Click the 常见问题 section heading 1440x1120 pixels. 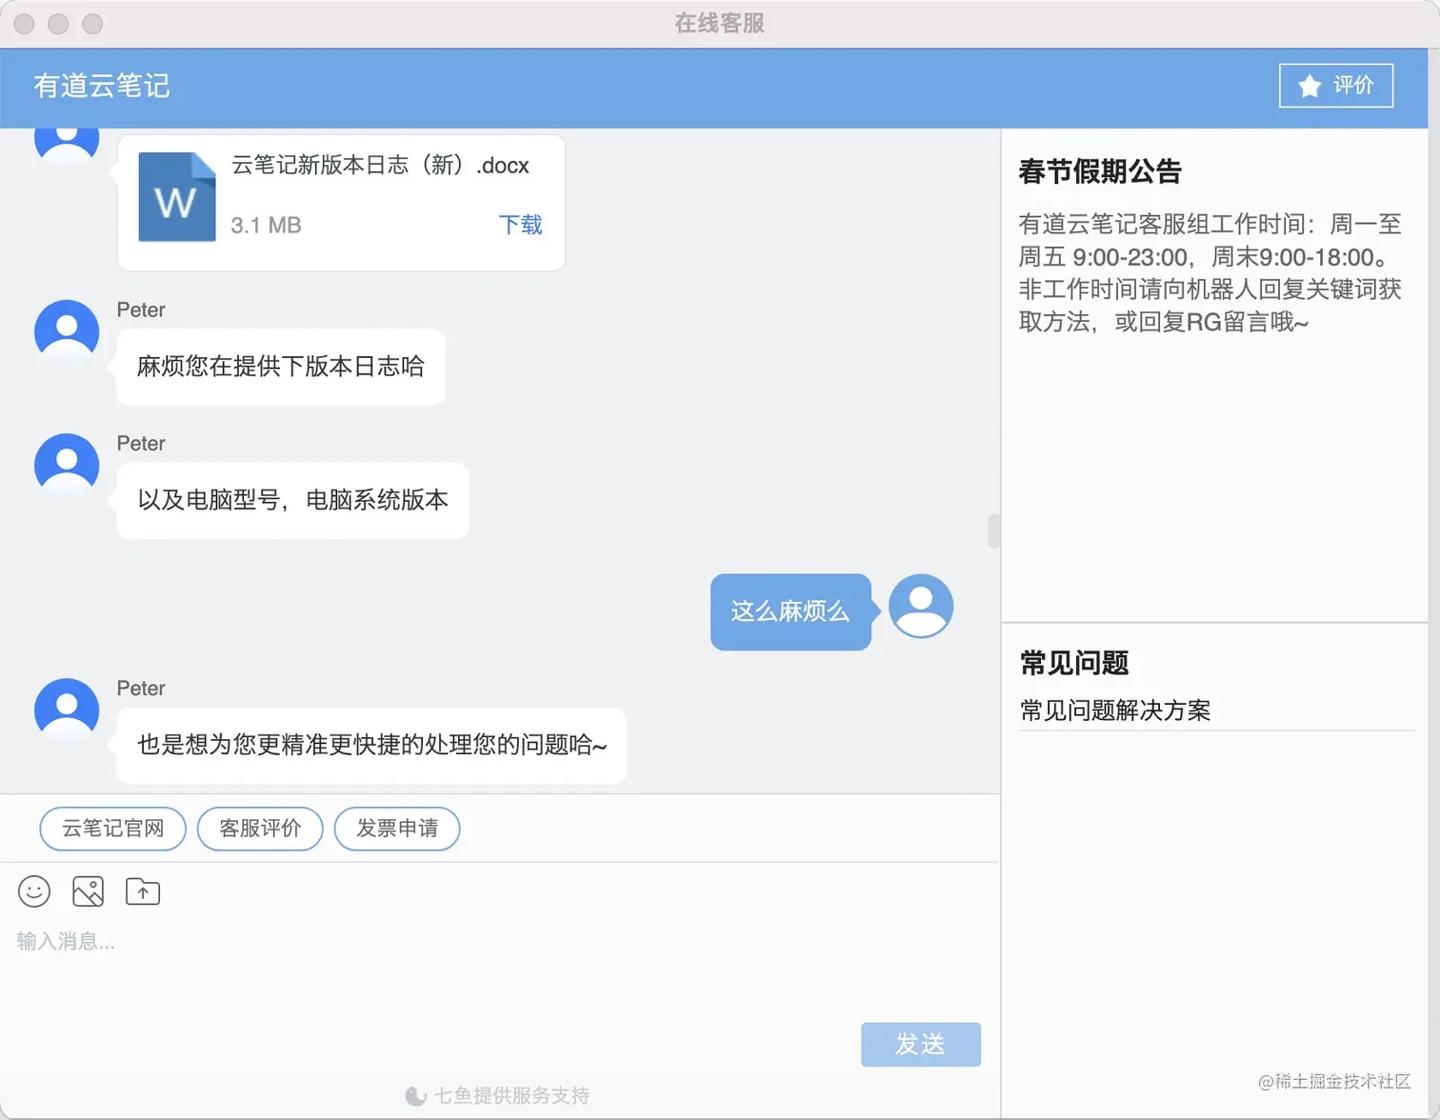pyautogui.click(x=1074, y=663)
